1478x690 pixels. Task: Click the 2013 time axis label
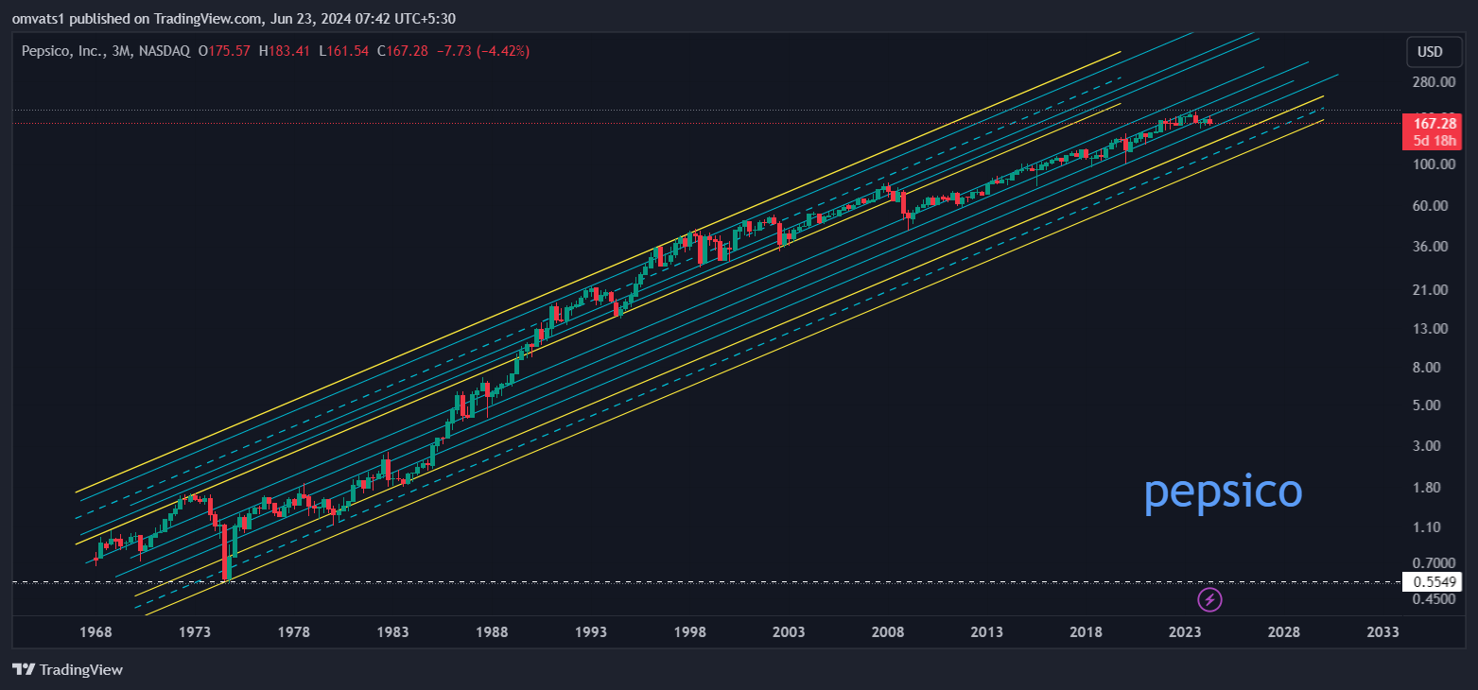pos(986,632)
